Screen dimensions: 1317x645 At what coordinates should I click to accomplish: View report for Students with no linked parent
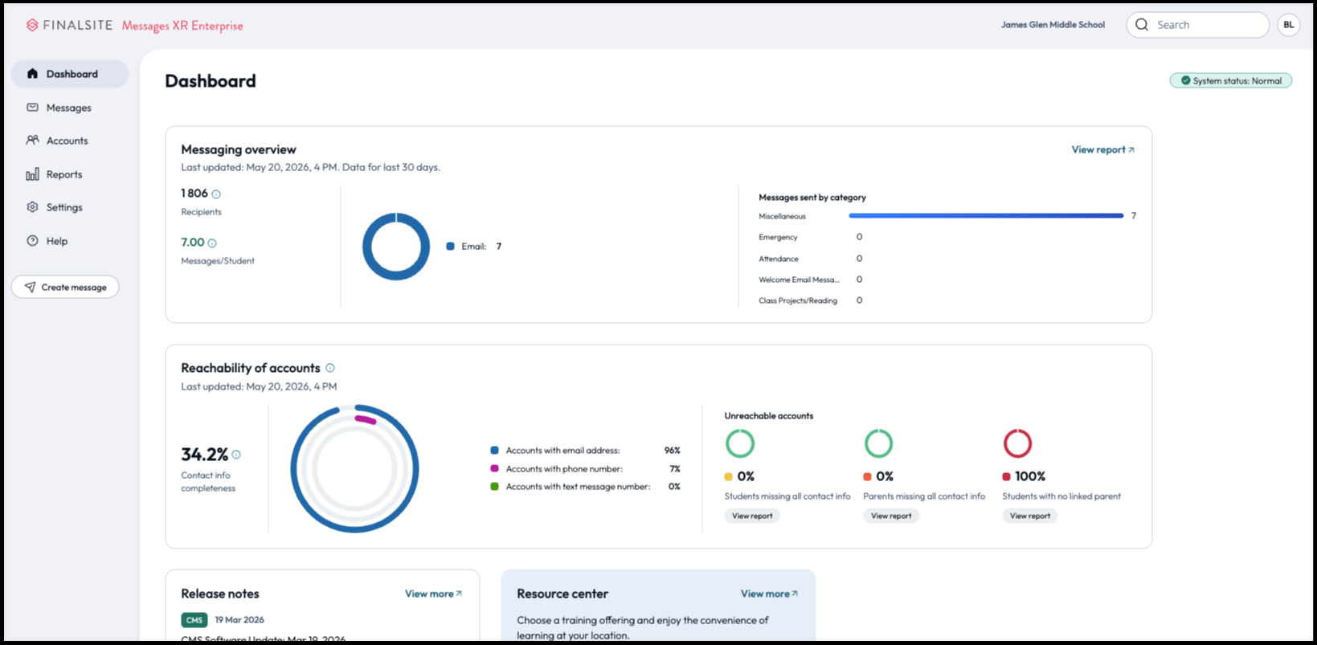coord(1030,516)
